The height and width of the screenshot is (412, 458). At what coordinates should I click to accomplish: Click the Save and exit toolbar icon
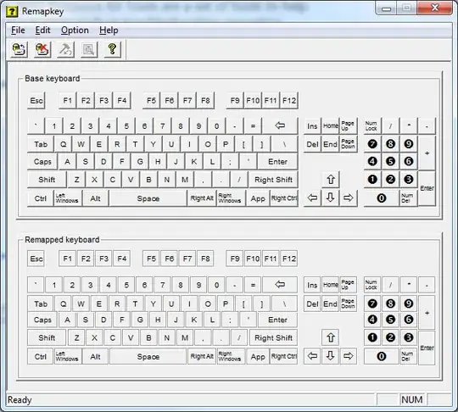click(x=20, y=49)
